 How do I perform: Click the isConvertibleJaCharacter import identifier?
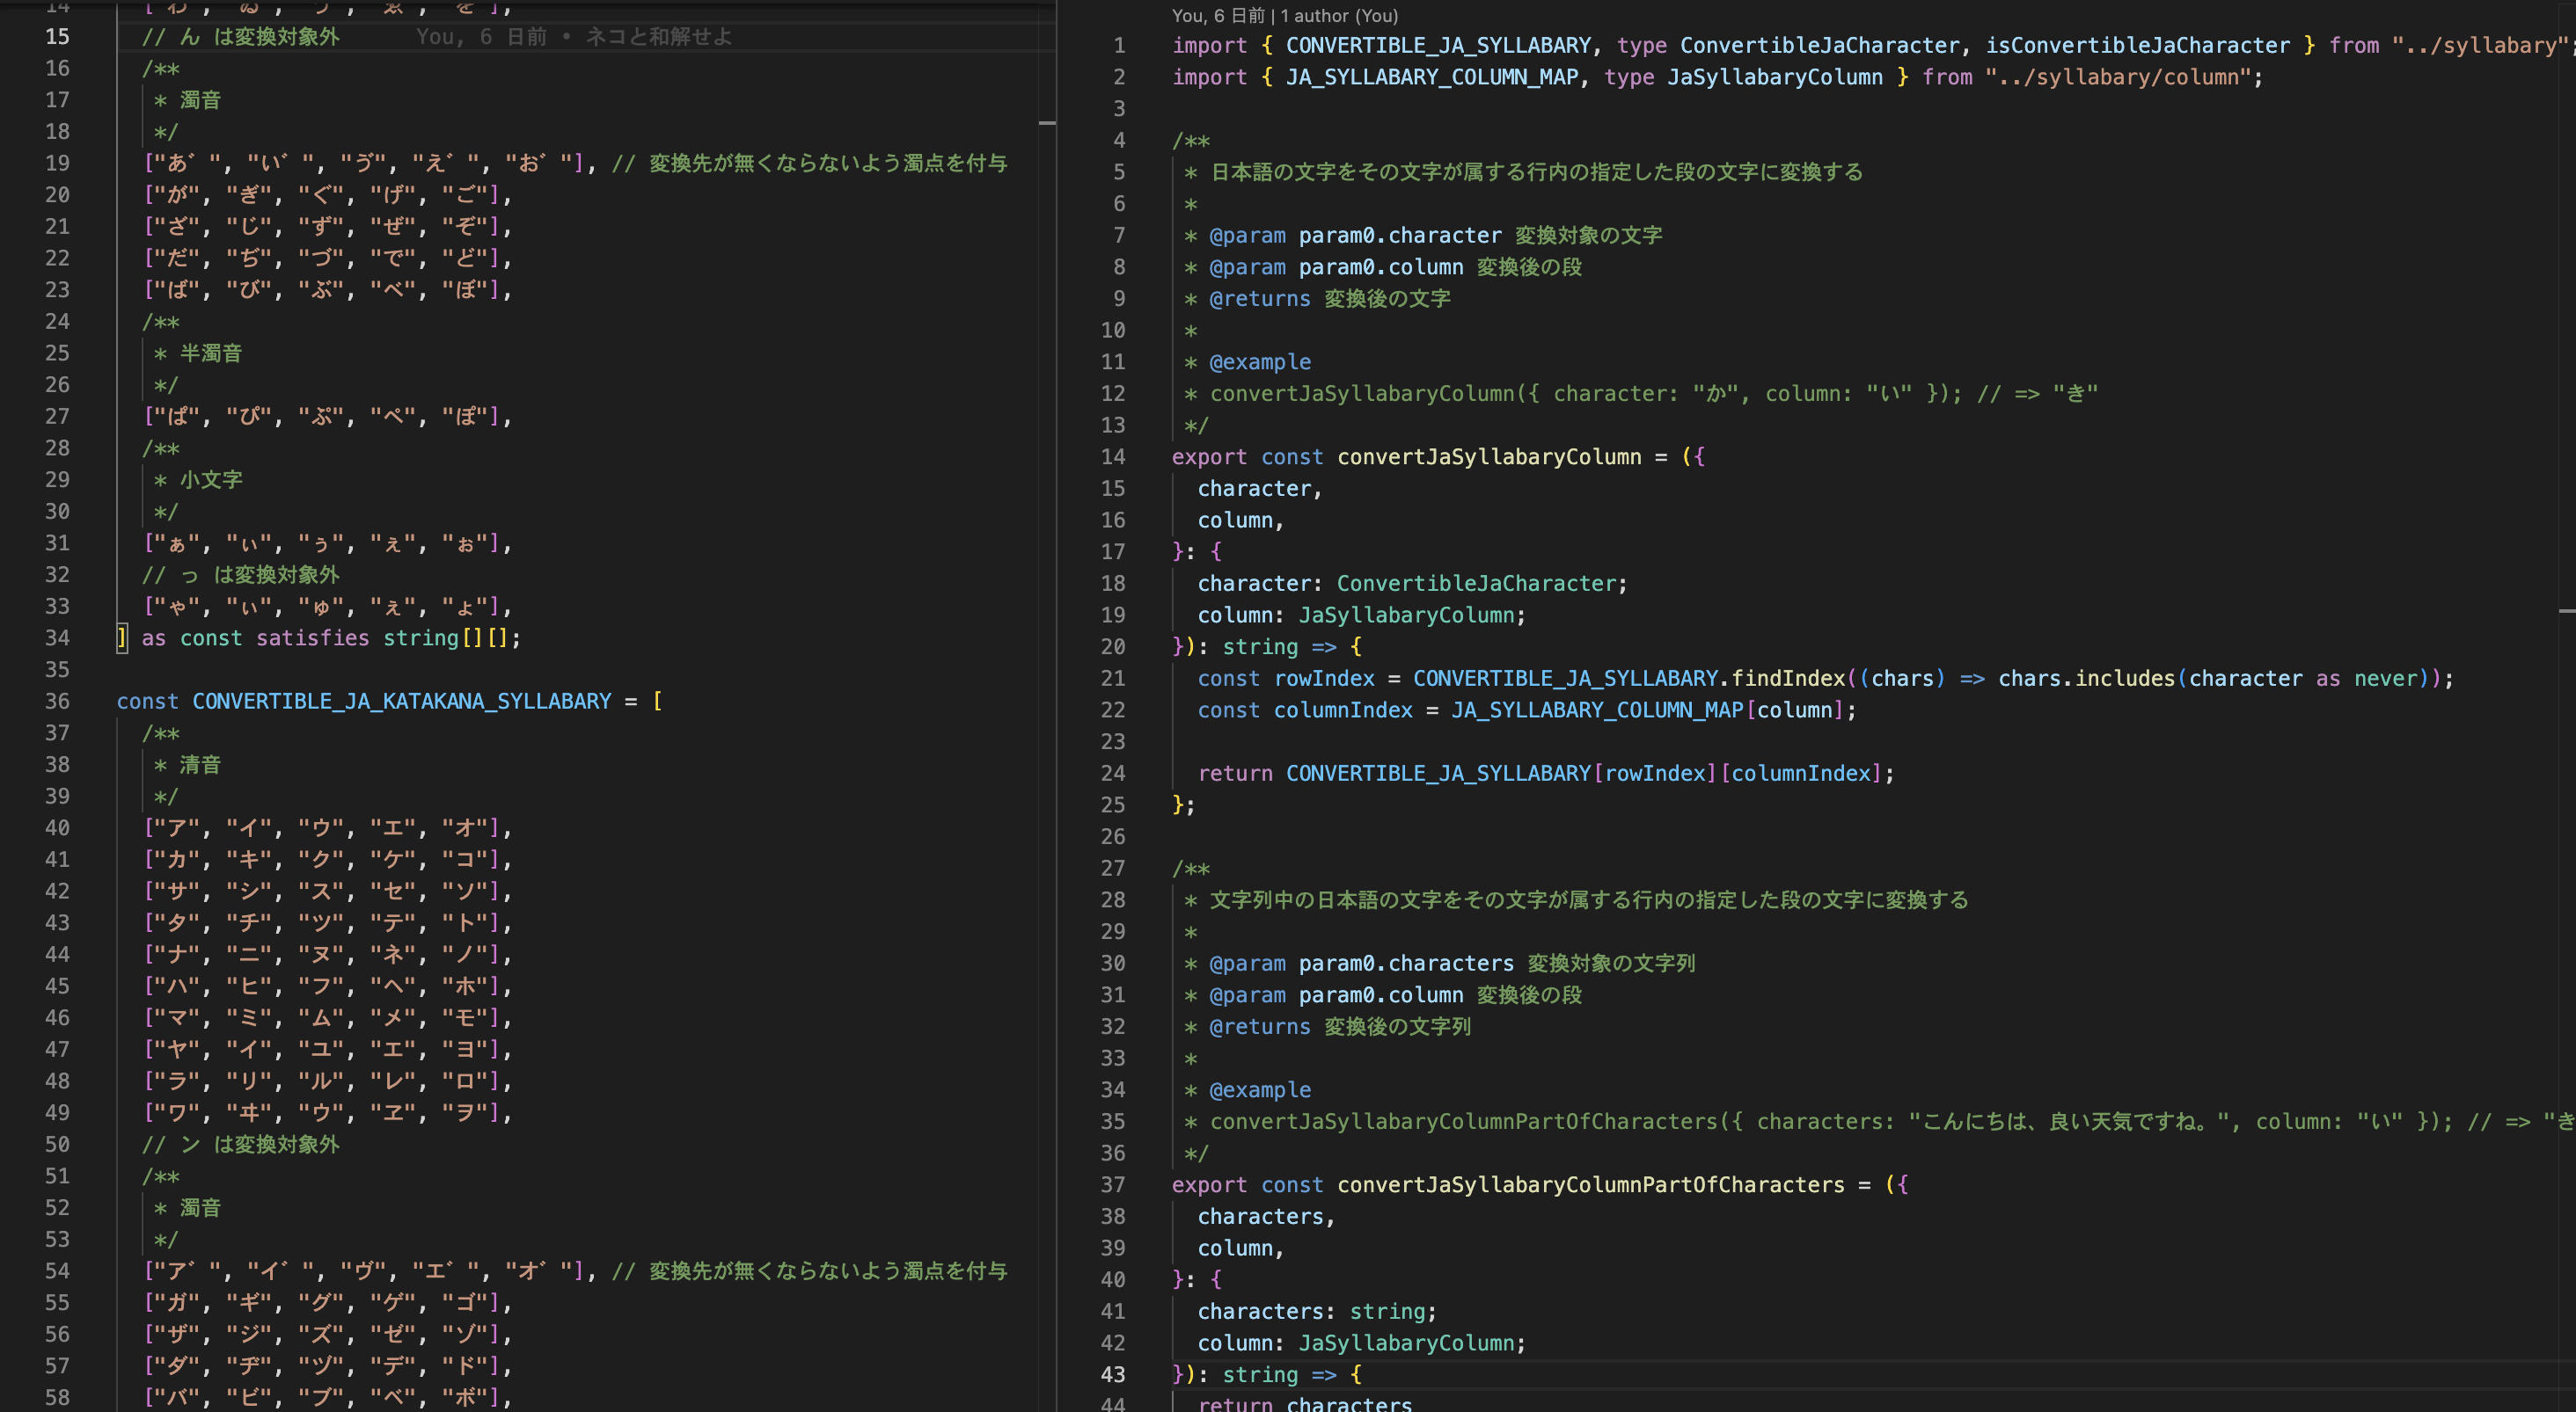pos(2137,45)
